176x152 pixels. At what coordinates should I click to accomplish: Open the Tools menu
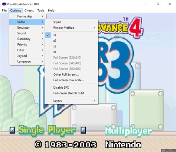[41, 10]
